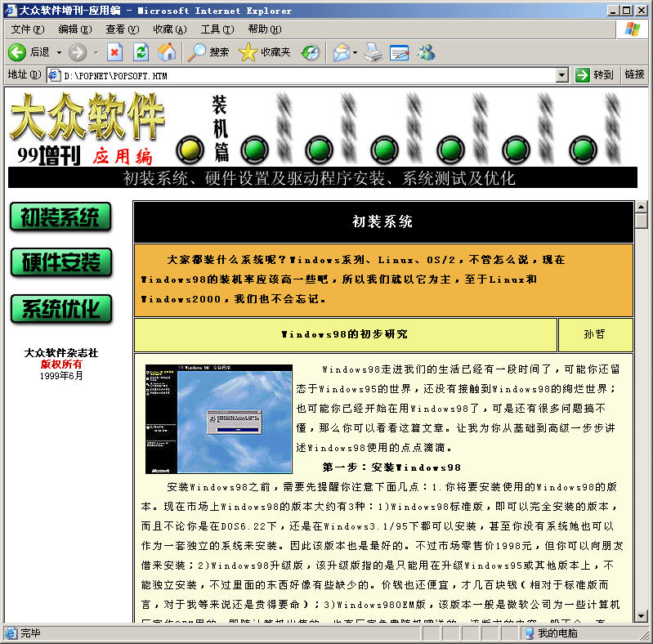Click the 1999年6月 date text

(x=61, y=376)
